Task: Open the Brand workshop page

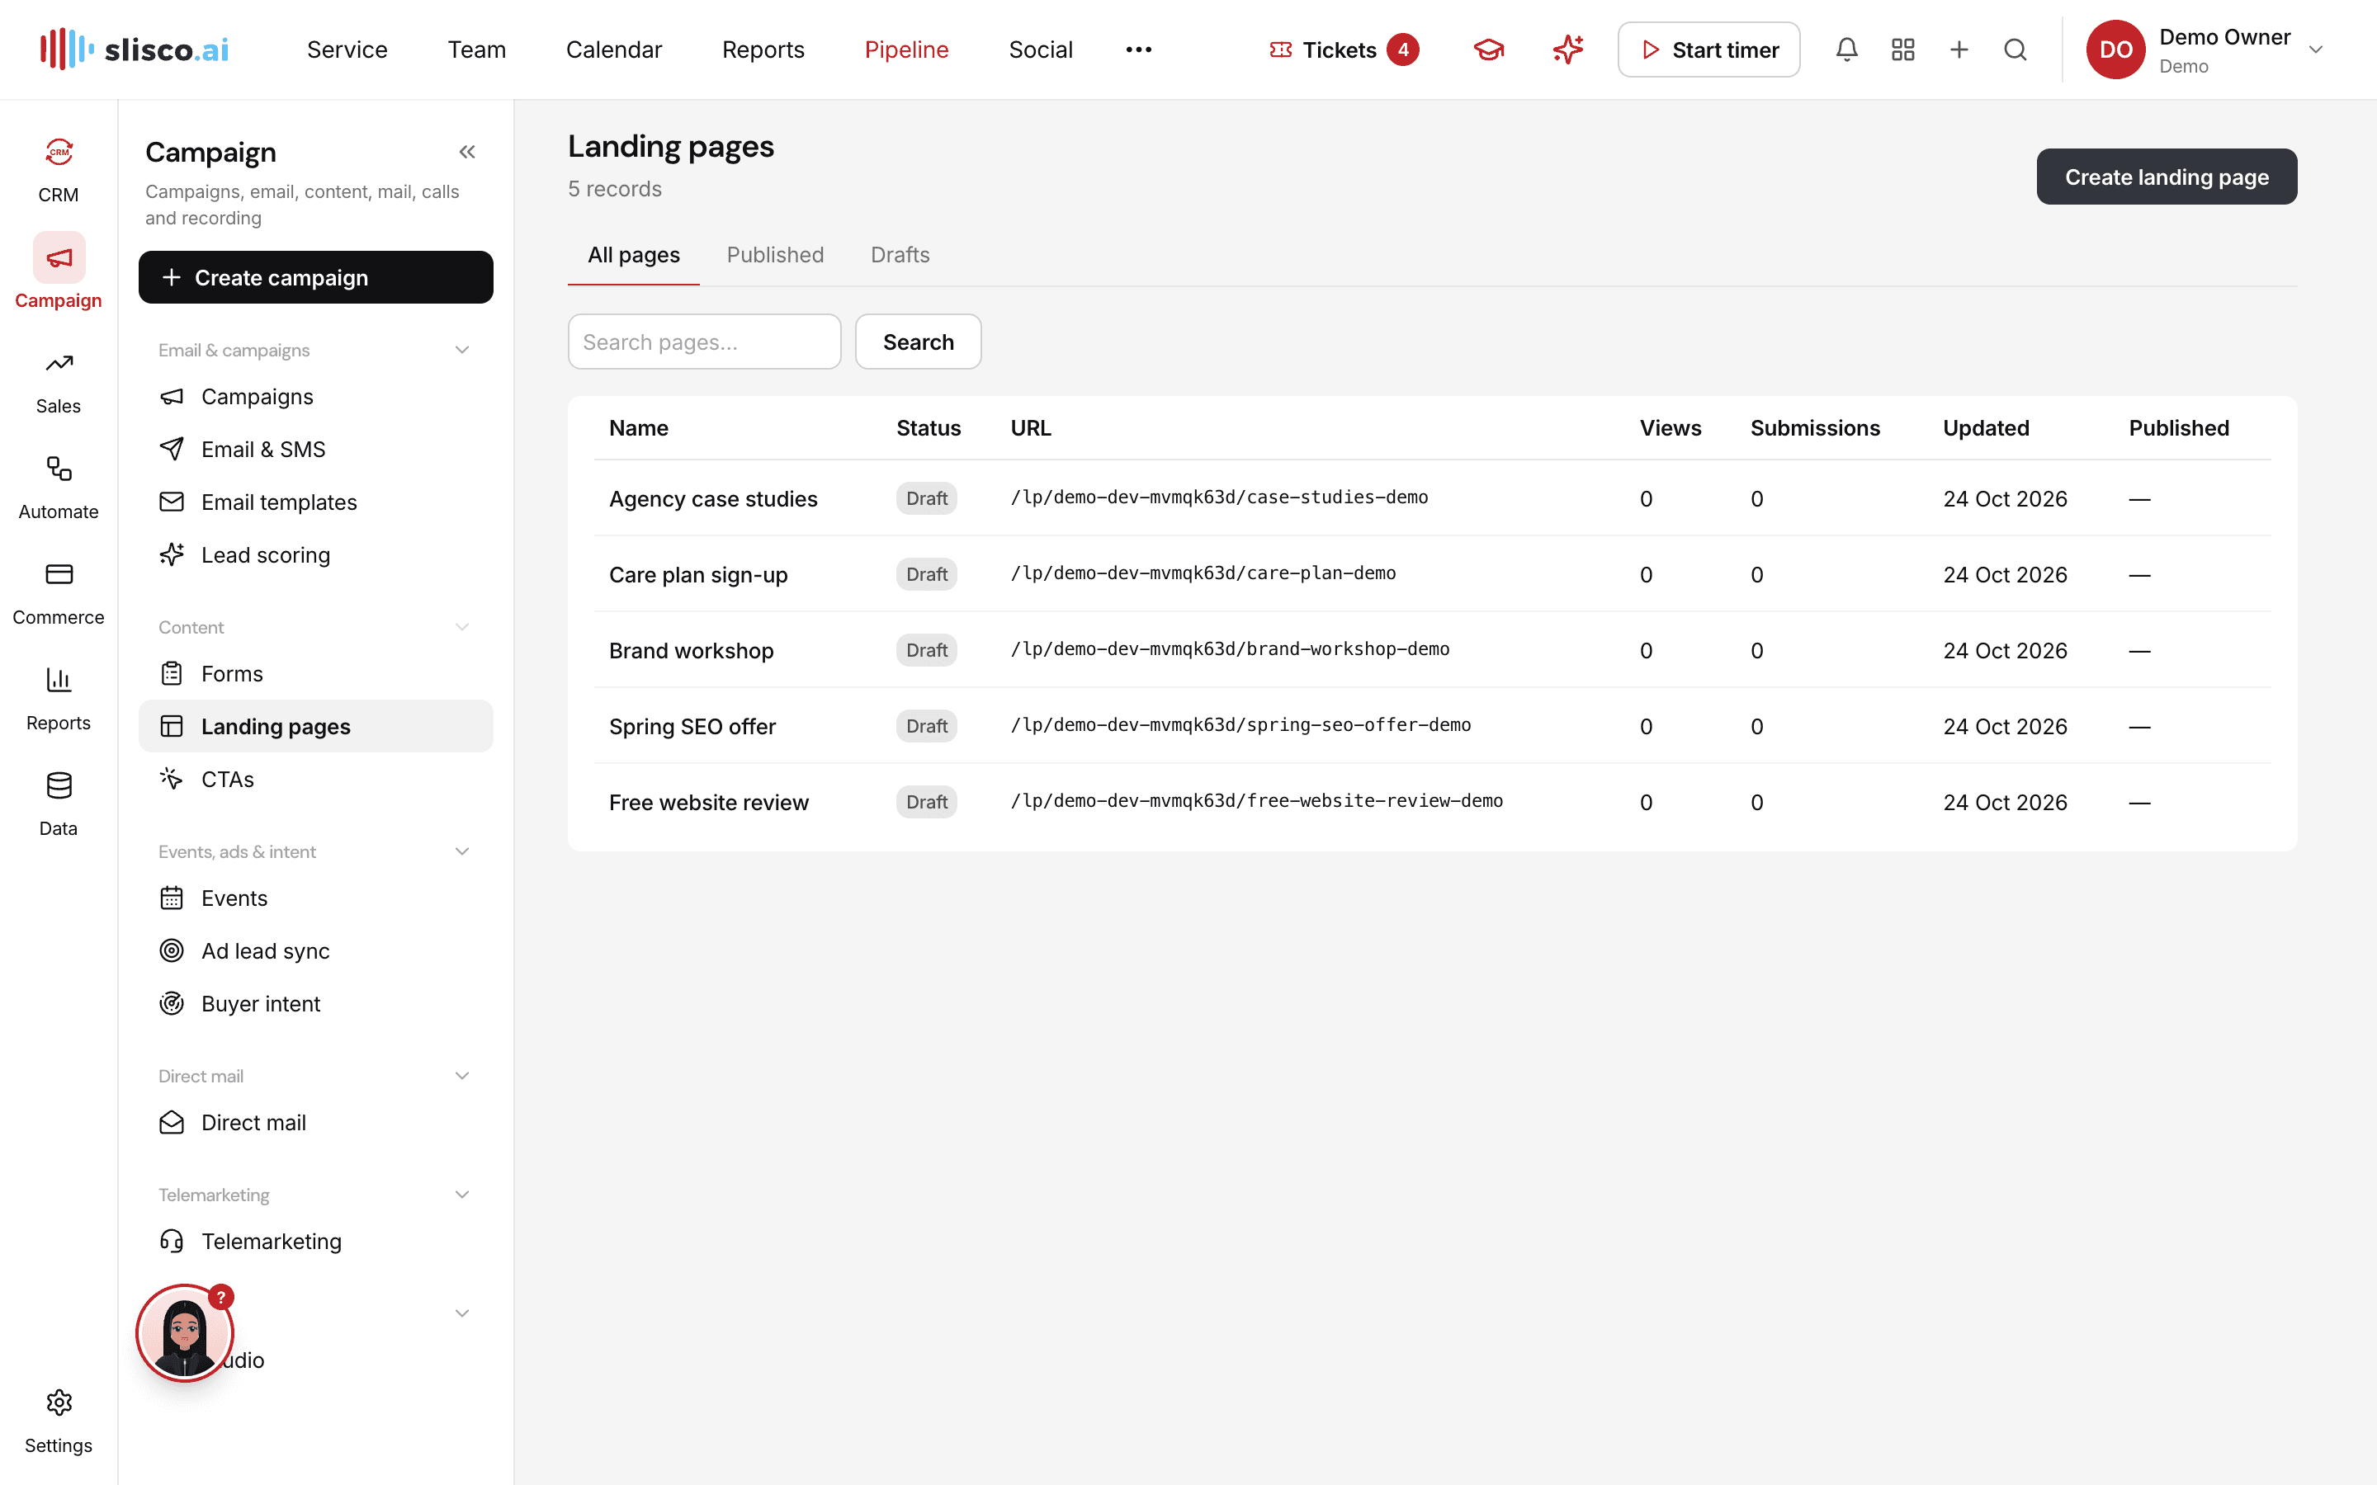Action: [x=692, y=650]
